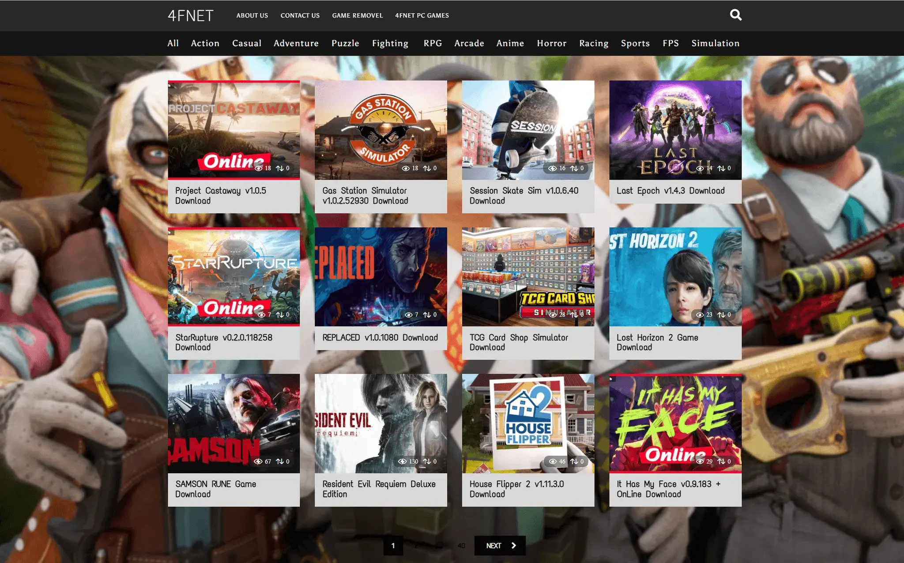Open the Lost Horizon 2 thumbnail
This screenshot has height=563, width=904.
[x=675, y=277]
